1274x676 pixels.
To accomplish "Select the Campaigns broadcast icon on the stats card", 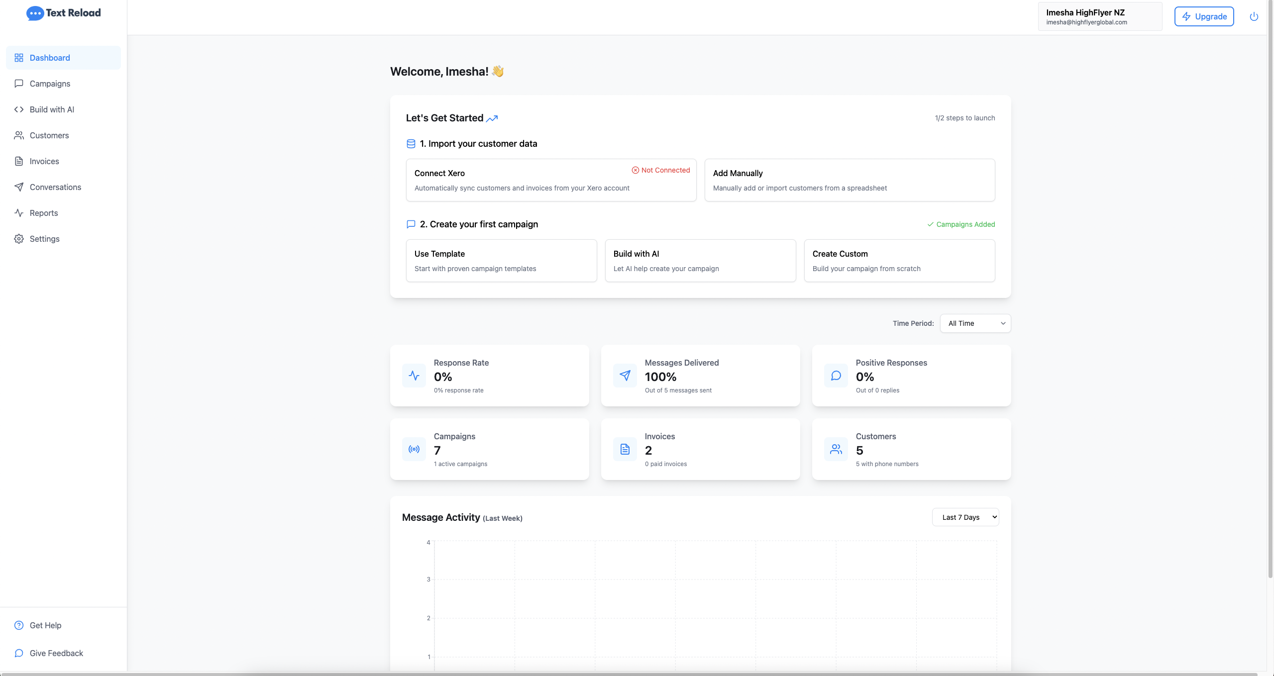I will click(x=414, y=449).
